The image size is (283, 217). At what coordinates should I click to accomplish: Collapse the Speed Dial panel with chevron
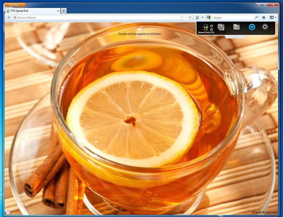(x=235, y=37)
